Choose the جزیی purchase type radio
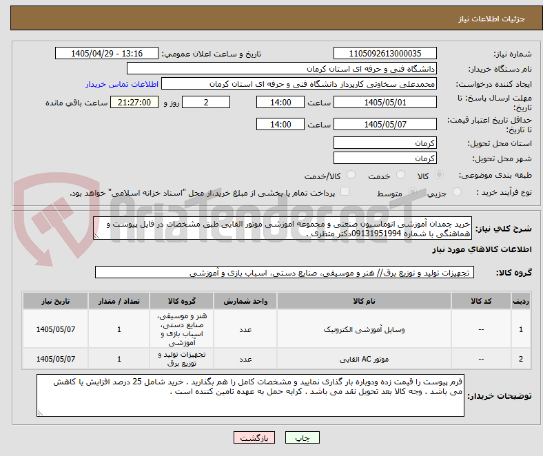This screenshot has height=456, width=543. click(x=457, y=191)
